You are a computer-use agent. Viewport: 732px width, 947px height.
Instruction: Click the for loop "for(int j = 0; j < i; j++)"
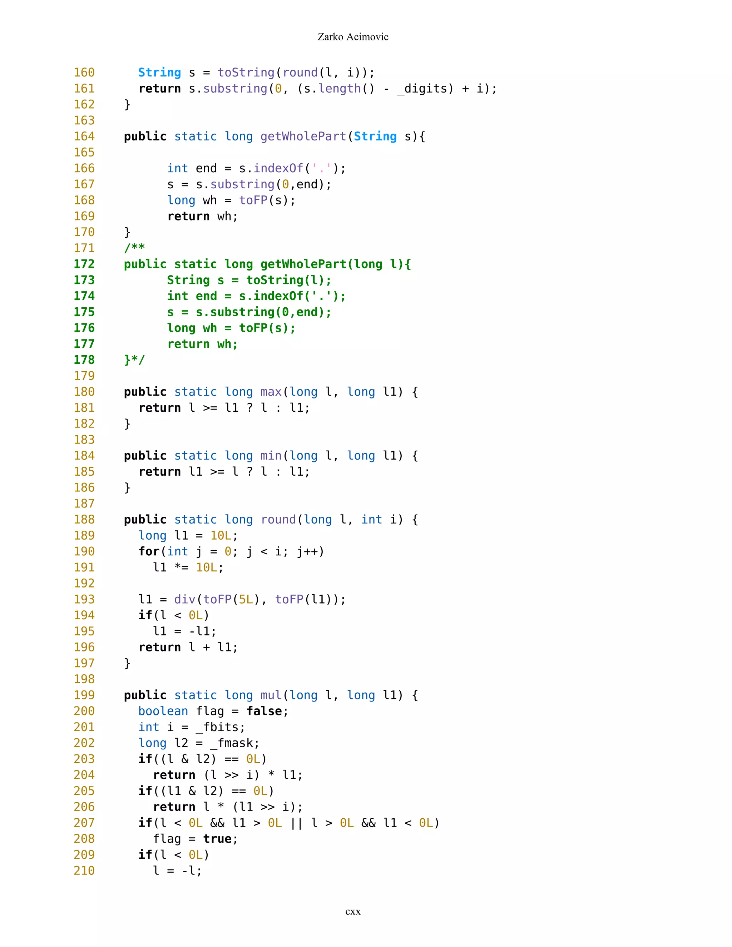click(231, 551)
